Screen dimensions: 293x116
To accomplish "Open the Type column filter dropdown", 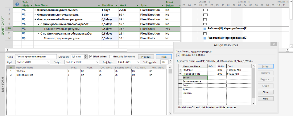I will [x=163, y=5].
